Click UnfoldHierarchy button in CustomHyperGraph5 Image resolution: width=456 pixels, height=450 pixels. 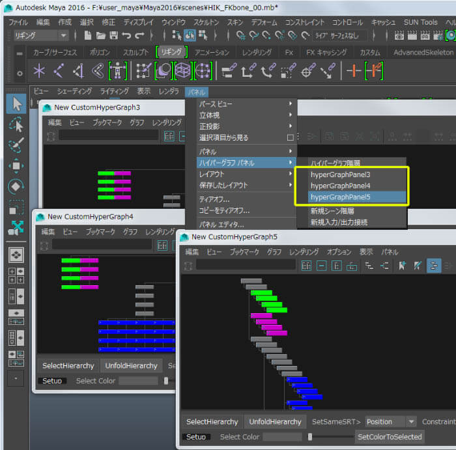click(275, 422)
